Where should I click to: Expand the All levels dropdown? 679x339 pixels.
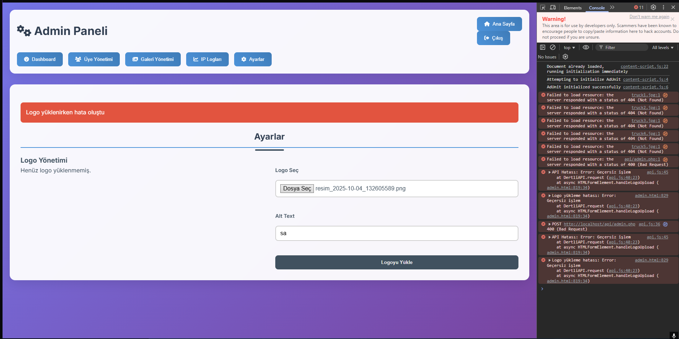662,48
